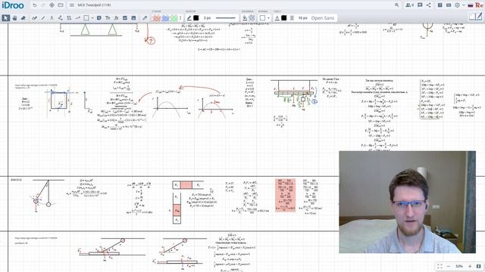Open the shape tool dropdown arrow
Screen dimensions: 485x272
pyautogui.click(x=92, y=18)
